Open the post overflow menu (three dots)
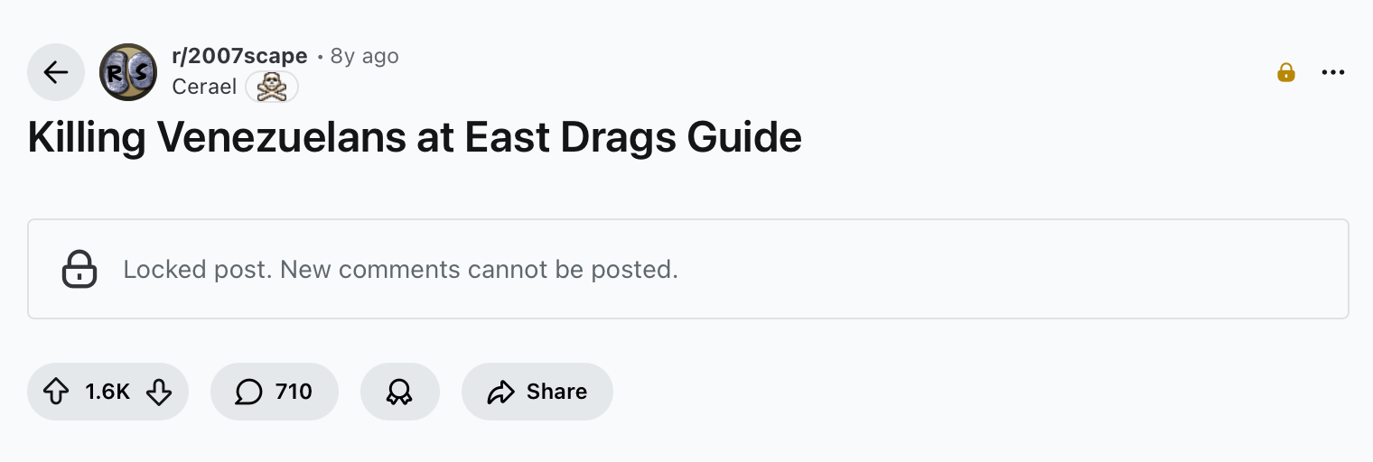The image size is (1373, 462). click(x=1332, y=72)
